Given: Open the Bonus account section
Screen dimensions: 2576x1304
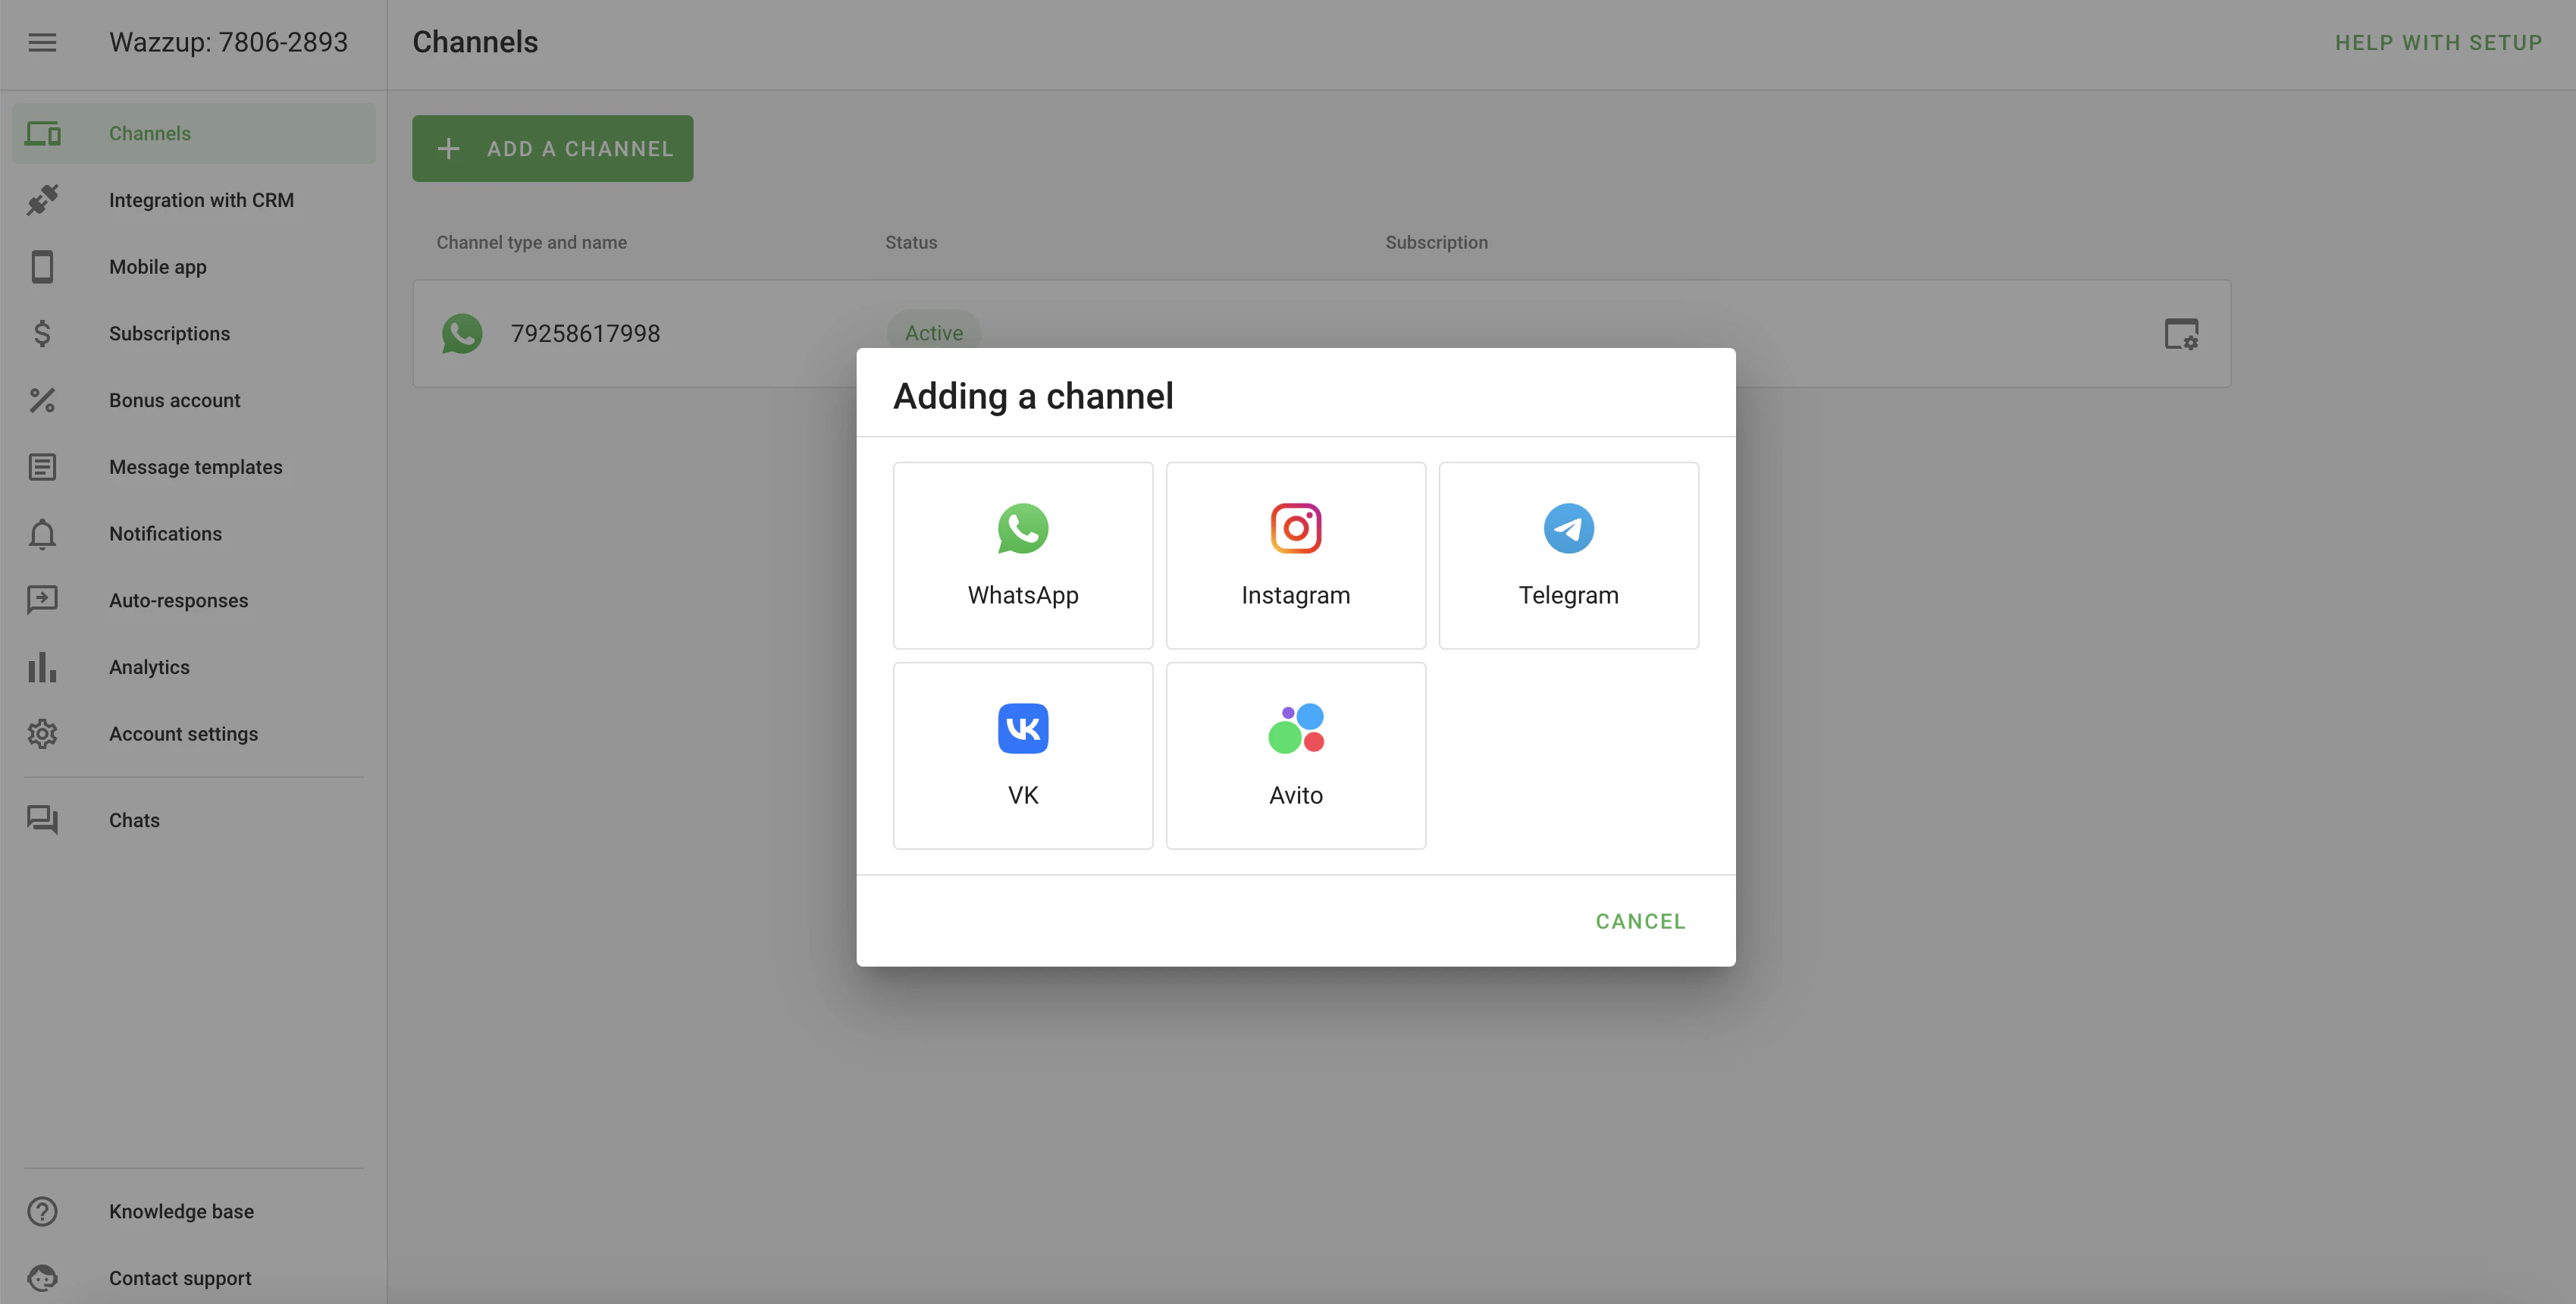Looking at the screenshot, I should [x=174, y=399].
